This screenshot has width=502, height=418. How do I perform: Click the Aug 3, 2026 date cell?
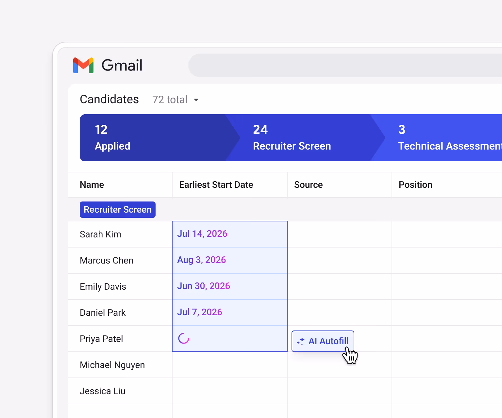point(230,260)
